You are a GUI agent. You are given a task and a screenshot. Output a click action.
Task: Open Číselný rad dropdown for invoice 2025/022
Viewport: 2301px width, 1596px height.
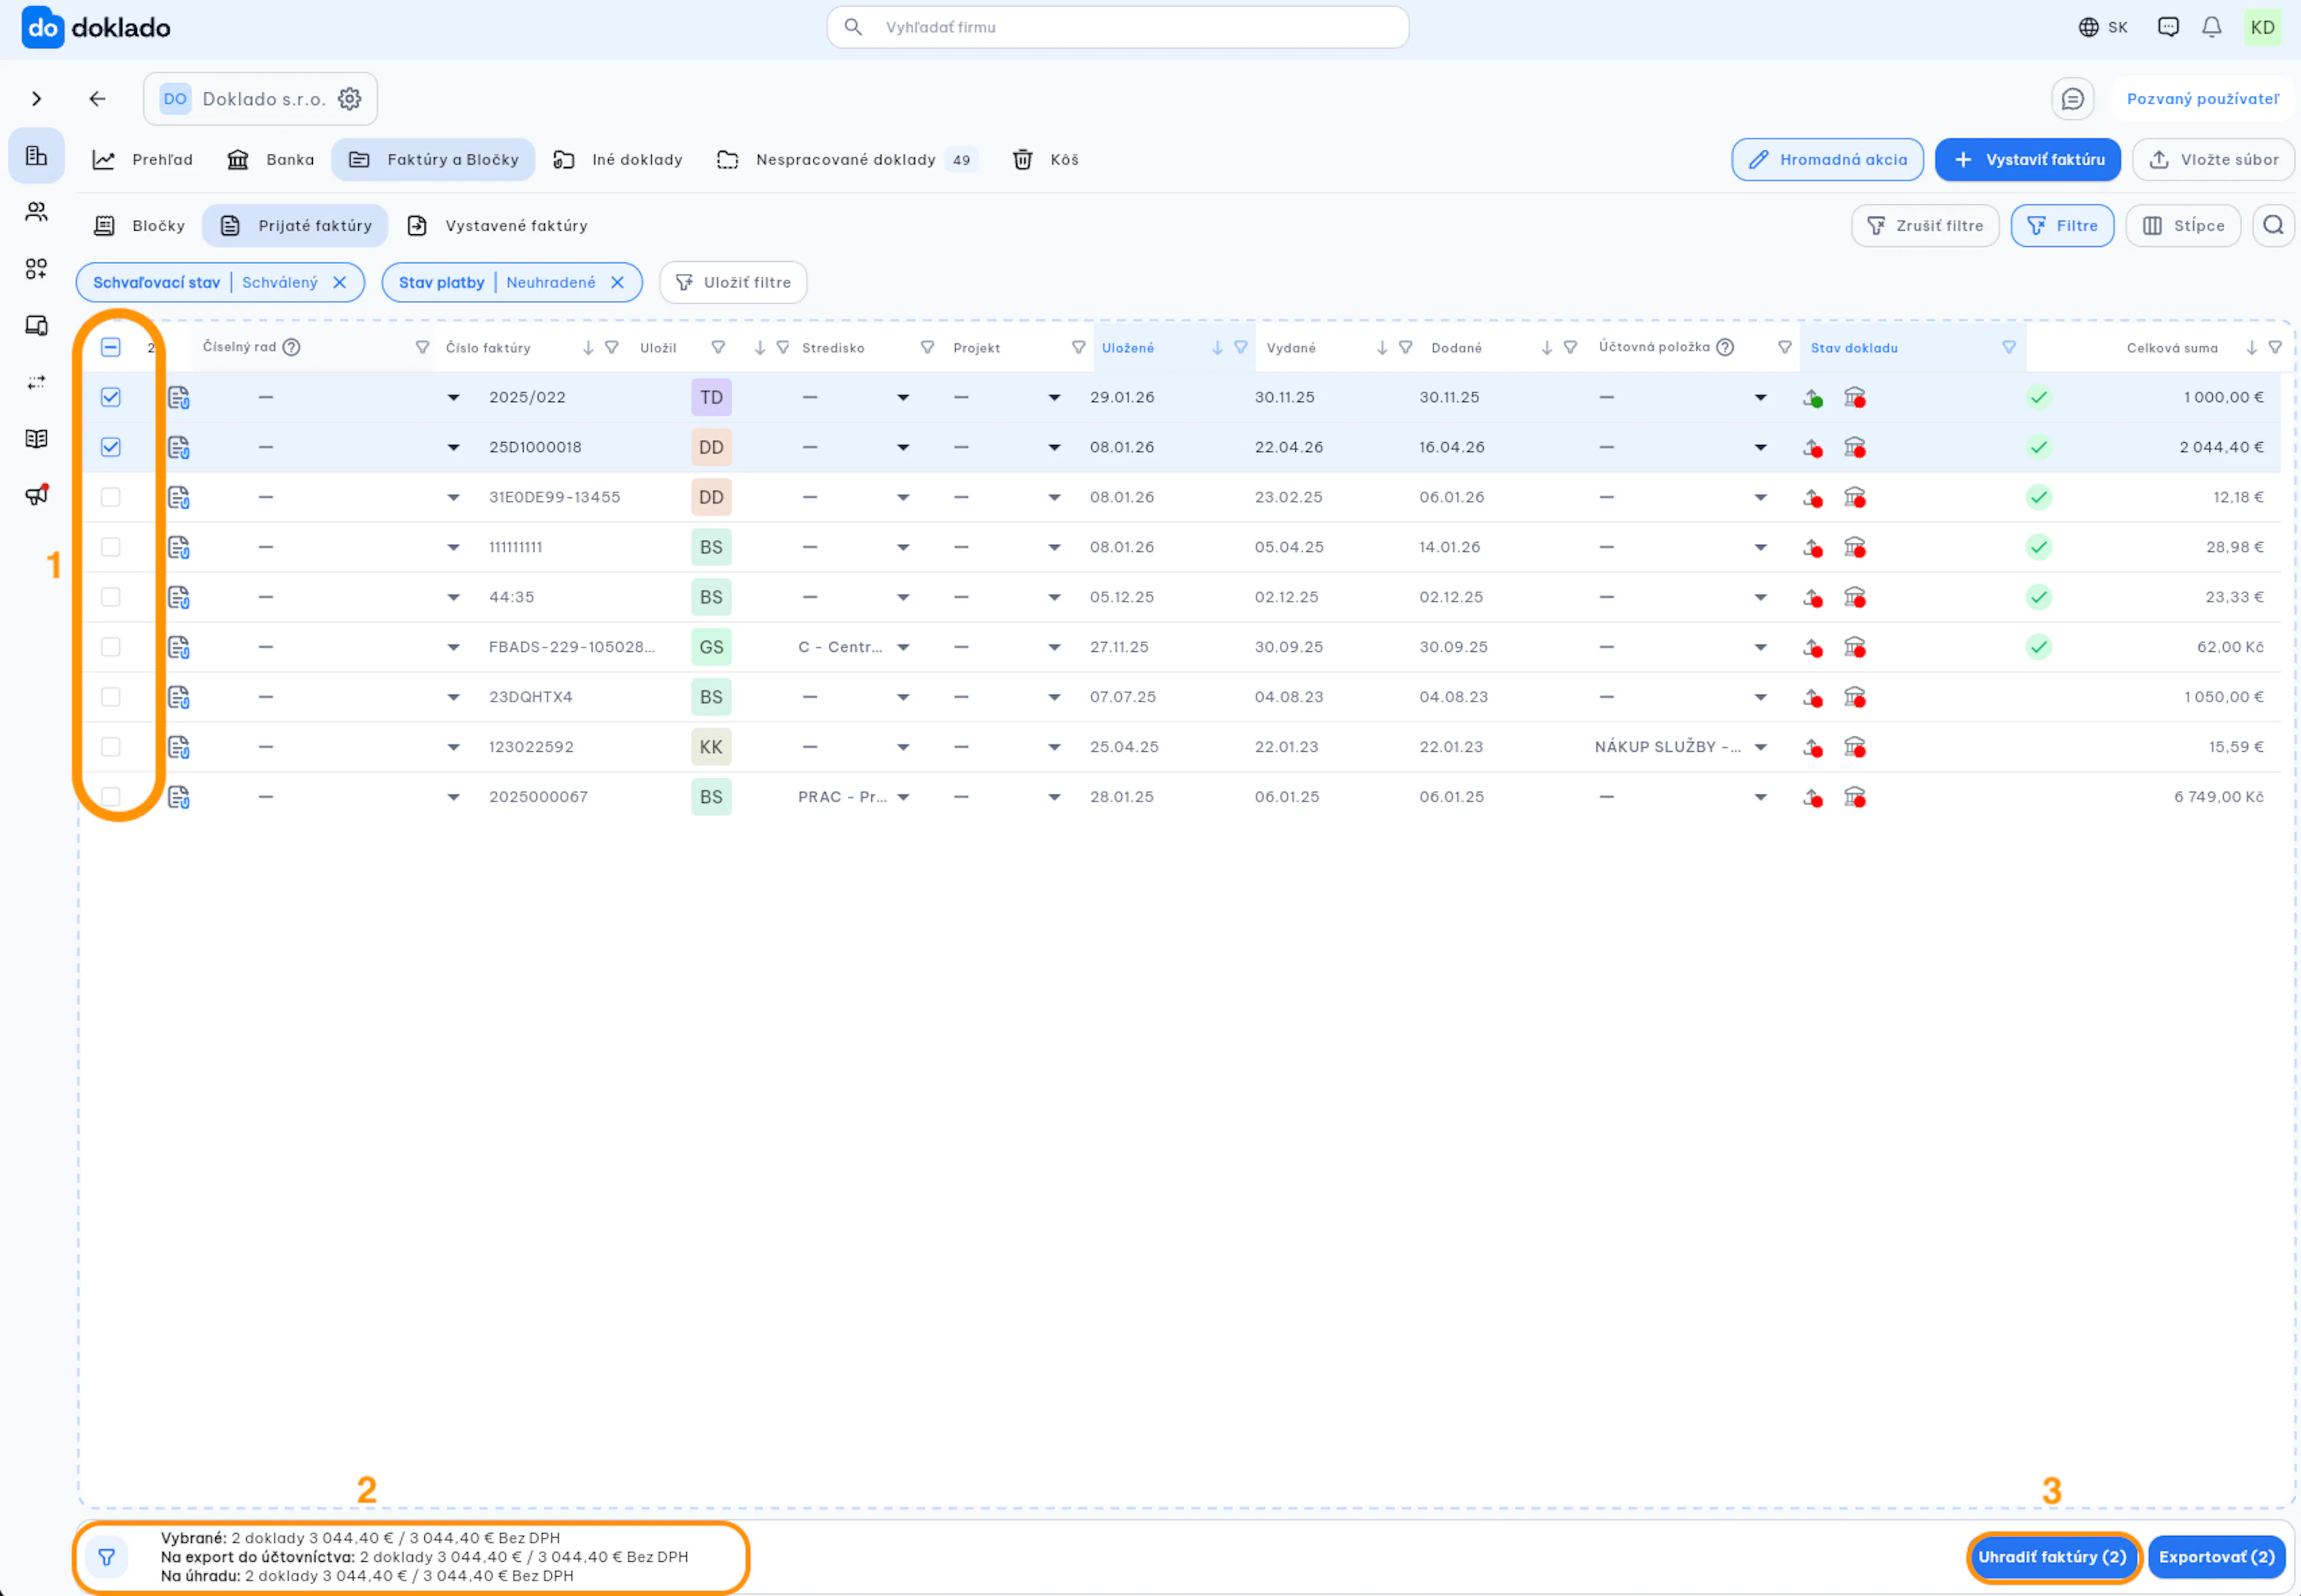tap(453, 398)
